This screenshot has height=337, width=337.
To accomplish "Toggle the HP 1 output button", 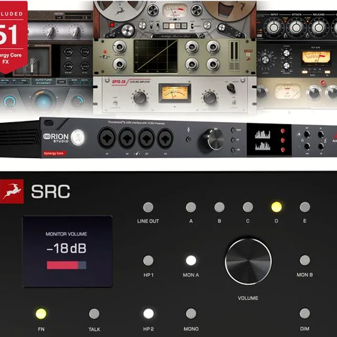I will [x=149, y=261].
